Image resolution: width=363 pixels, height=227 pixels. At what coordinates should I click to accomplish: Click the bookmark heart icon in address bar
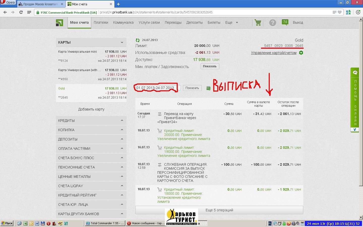[340, 12]
